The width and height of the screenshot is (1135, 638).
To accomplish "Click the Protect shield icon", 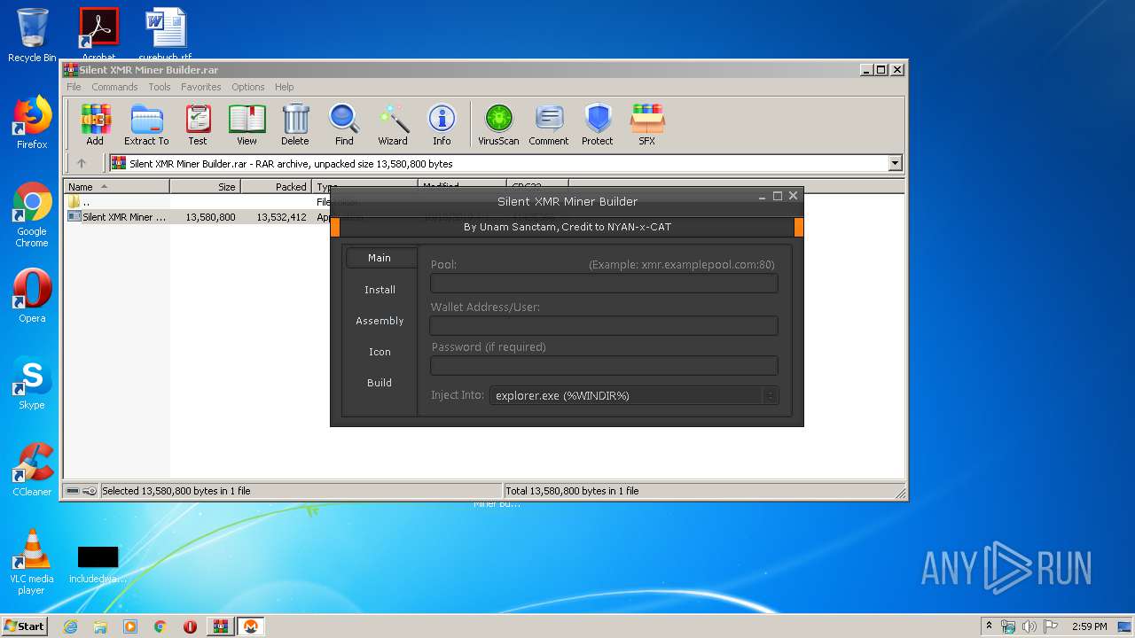I will 598,125.
